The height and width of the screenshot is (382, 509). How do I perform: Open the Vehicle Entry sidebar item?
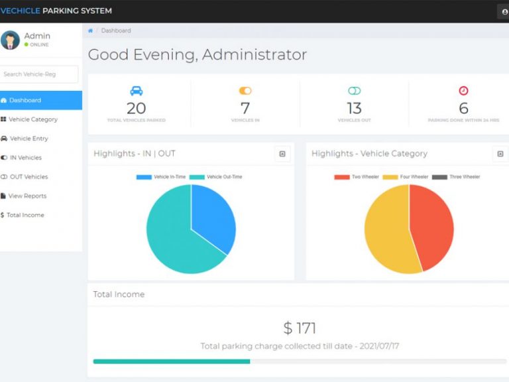coord(28,139)
